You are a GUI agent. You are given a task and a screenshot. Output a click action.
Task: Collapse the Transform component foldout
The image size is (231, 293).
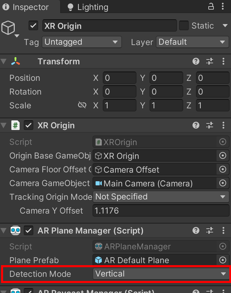coord(4,61)
